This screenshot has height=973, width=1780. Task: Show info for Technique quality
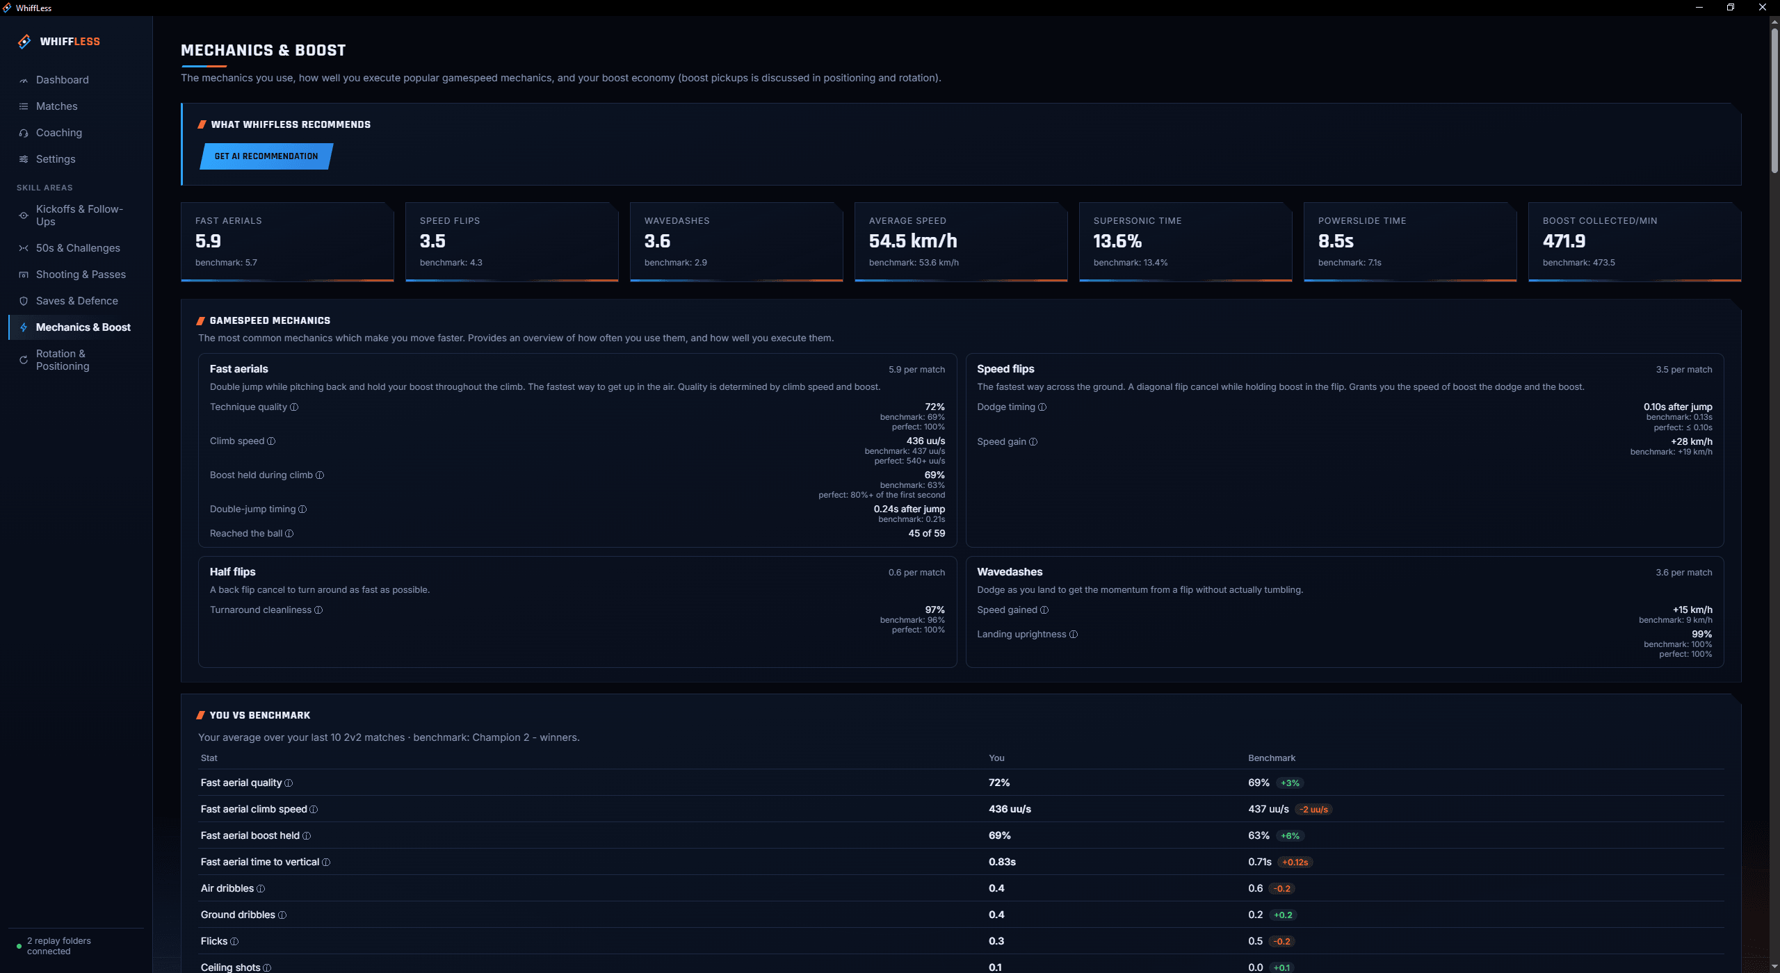(x=294, y=407)
